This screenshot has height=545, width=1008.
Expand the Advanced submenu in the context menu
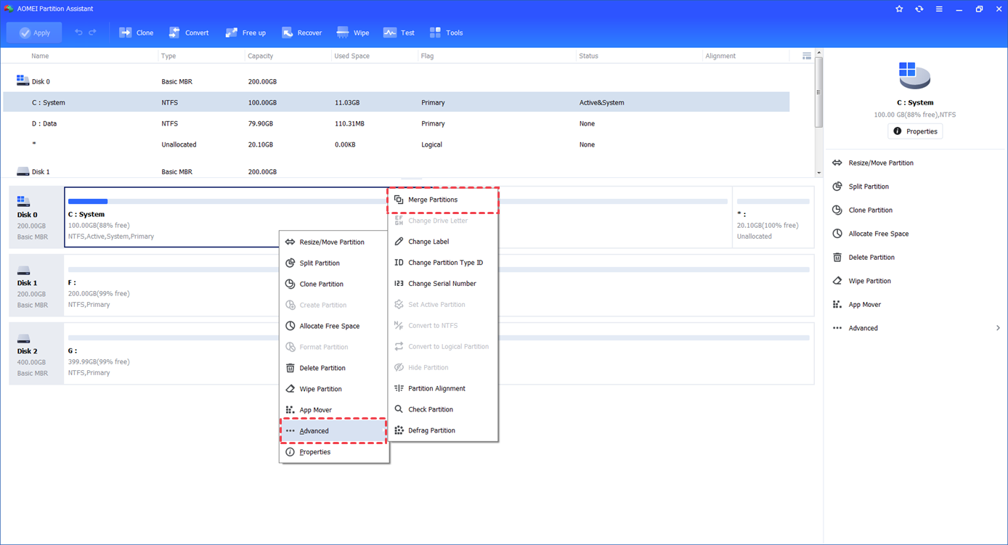333,431
